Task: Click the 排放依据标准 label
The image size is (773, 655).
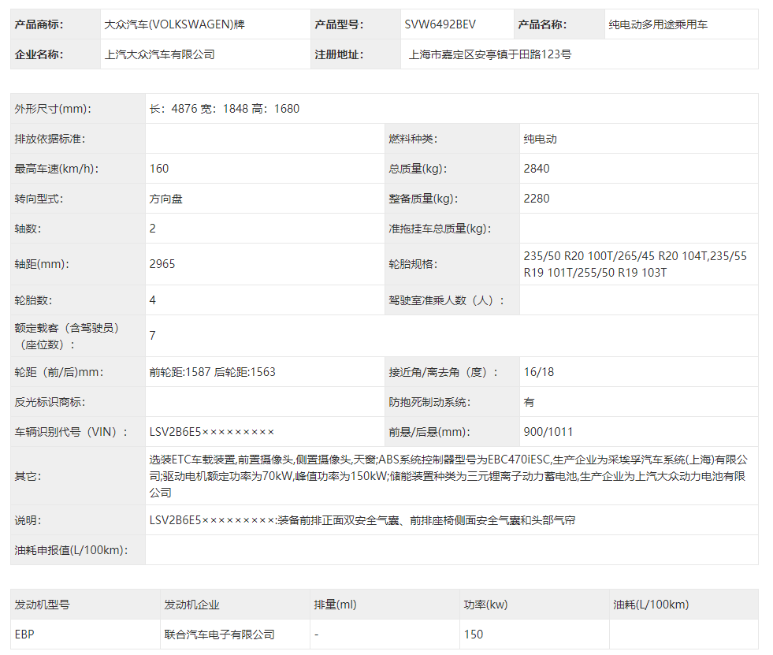Action: (x=50, y=139)
